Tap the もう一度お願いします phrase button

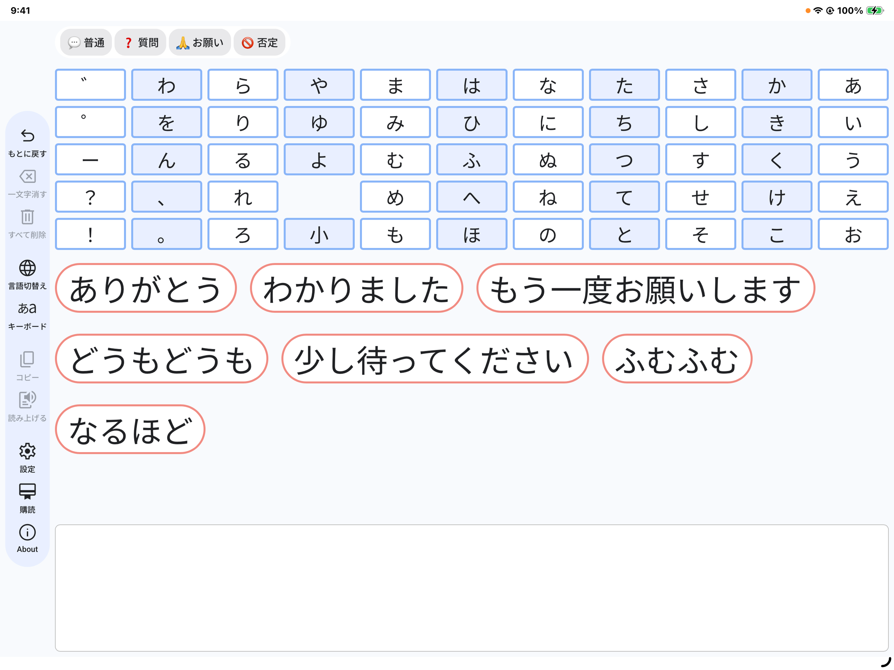click(645, 288)
